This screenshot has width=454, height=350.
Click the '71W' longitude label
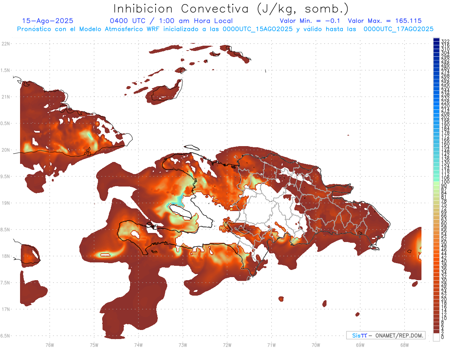click(x=271, y=345)
